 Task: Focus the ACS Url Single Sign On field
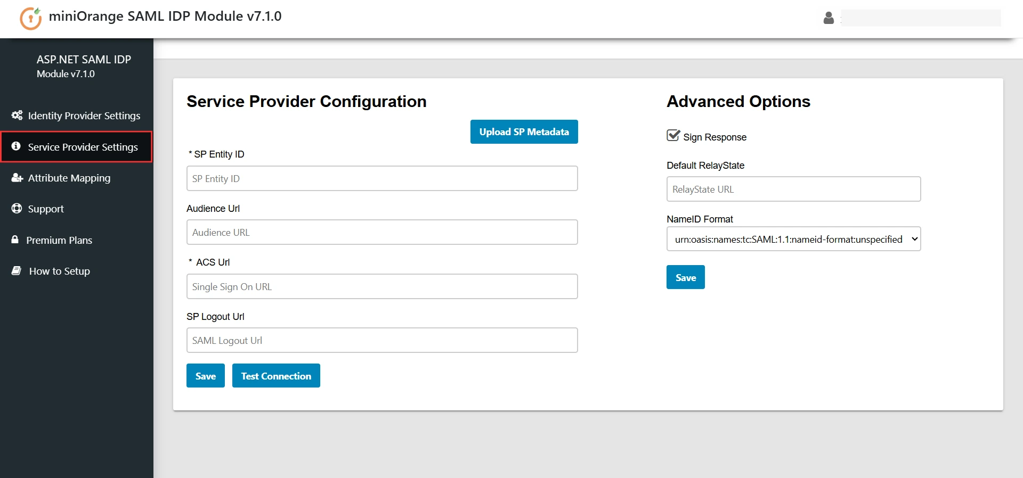tap(382, 286)
